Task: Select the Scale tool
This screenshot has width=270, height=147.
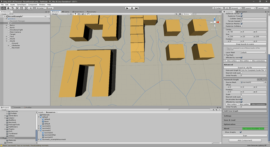Action: tap(17, 8)
